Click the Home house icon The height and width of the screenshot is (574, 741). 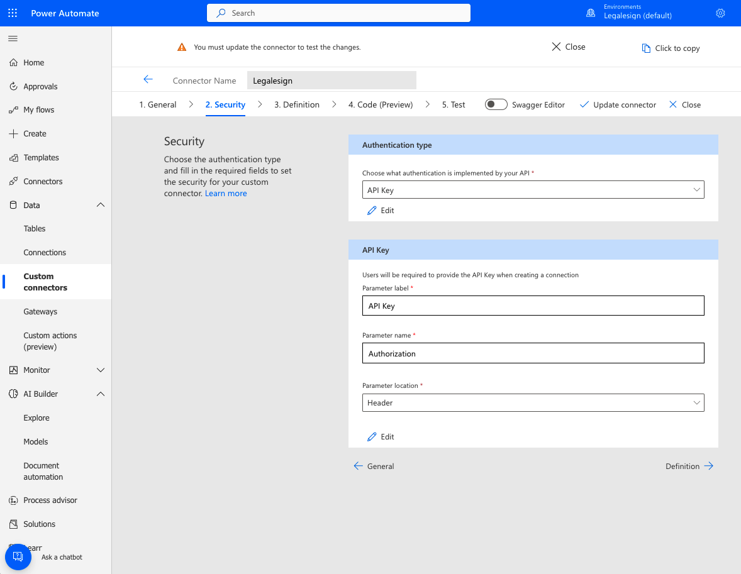pos(13,62)
